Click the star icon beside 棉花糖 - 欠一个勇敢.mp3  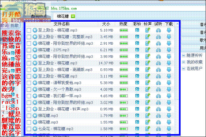coord(35,89)
